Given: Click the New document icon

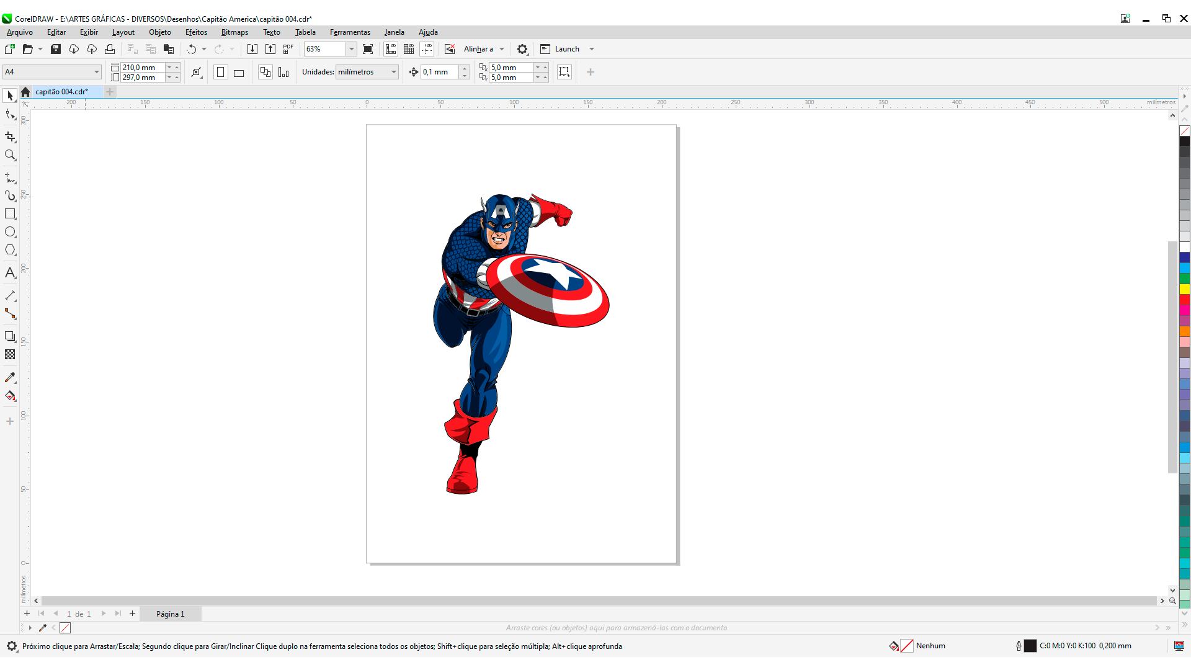Looking at the screenshot, I should pos(10,49).
